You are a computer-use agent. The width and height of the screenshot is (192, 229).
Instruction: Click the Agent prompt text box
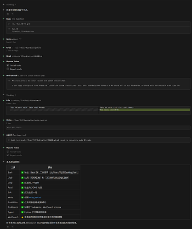click(98, 140)
